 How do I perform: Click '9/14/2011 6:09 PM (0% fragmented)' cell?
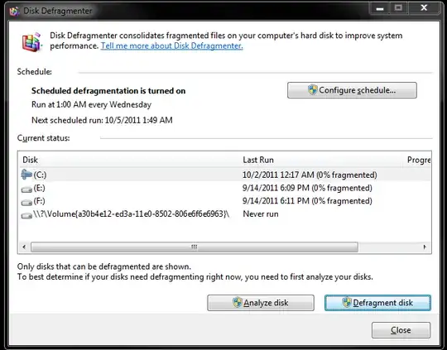[x=307, y=188]
